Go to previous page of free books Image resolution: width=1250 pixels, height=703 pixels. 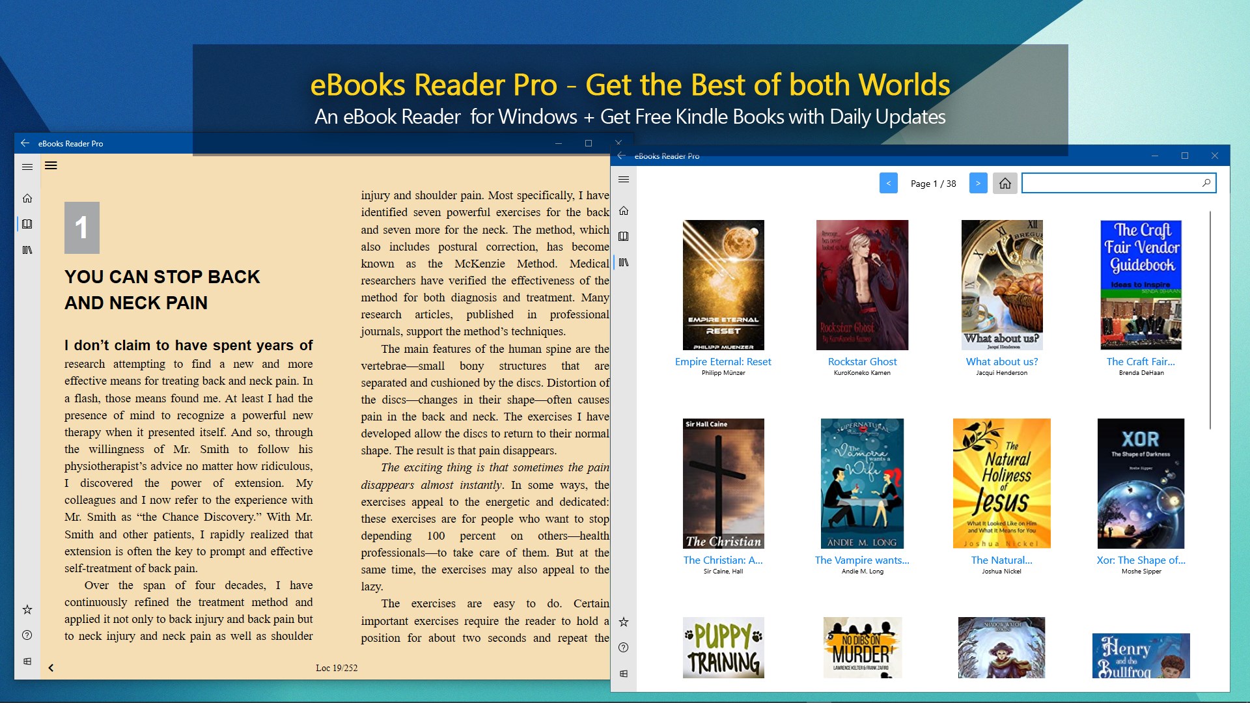[888, 184]
